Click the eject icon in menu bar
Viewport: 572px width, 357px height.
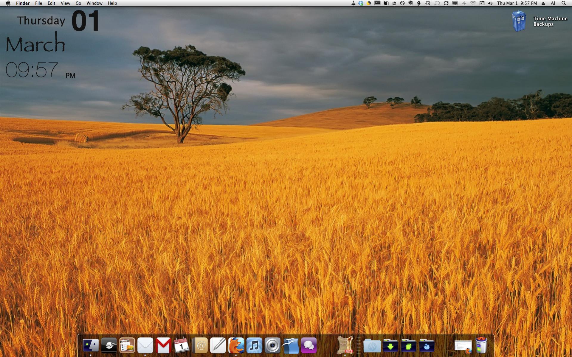point(543,3)
